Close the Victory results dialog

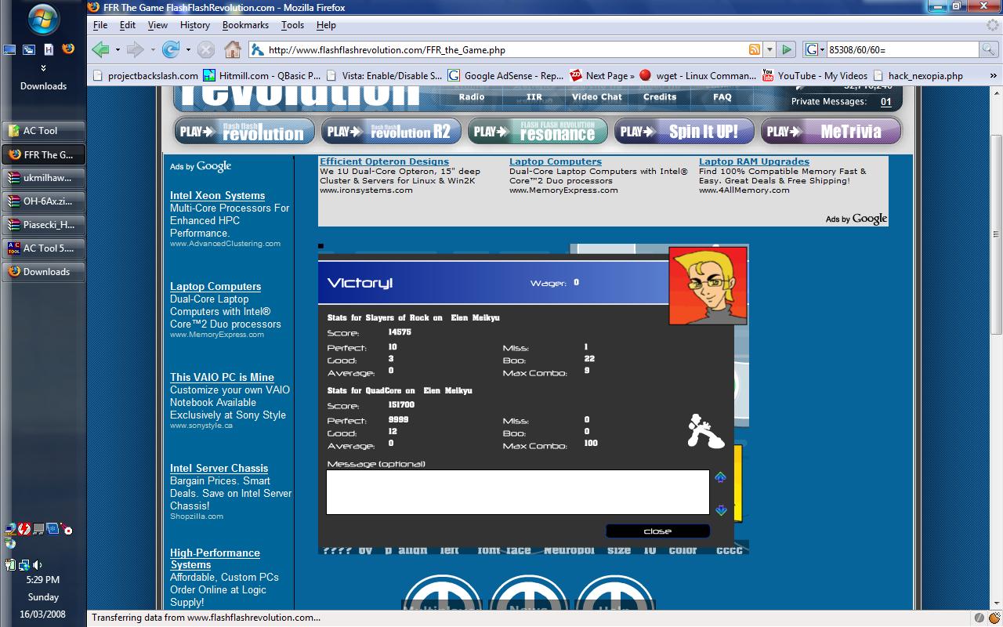(x=657, y=531)
